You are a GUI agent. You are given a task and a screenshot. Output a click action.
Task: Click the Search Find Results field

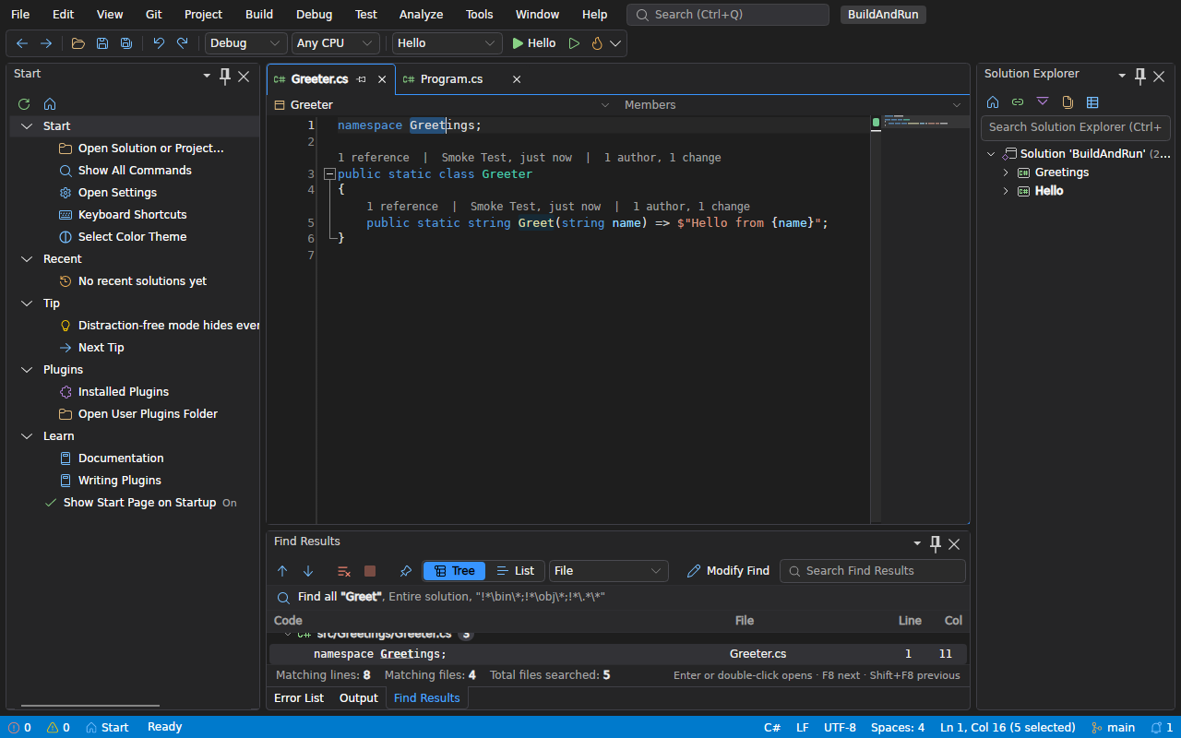pos(873,571)
